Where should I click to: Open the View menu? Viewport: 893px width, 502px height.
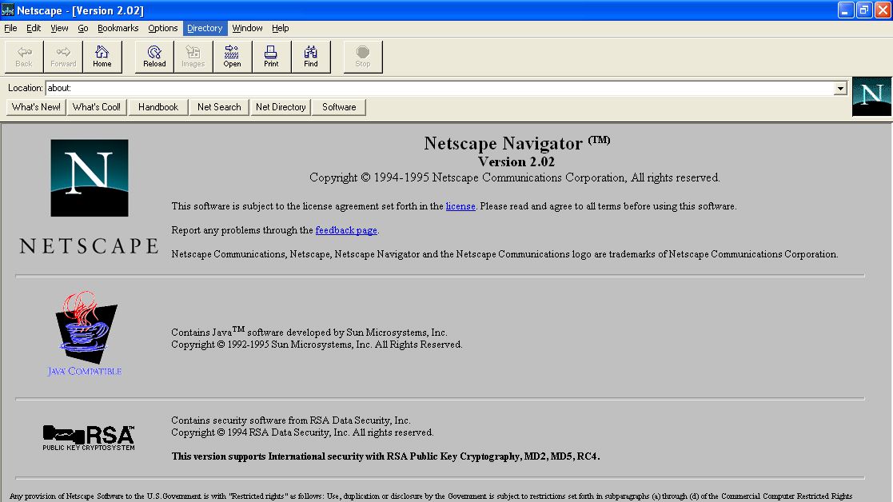point(59,28)
